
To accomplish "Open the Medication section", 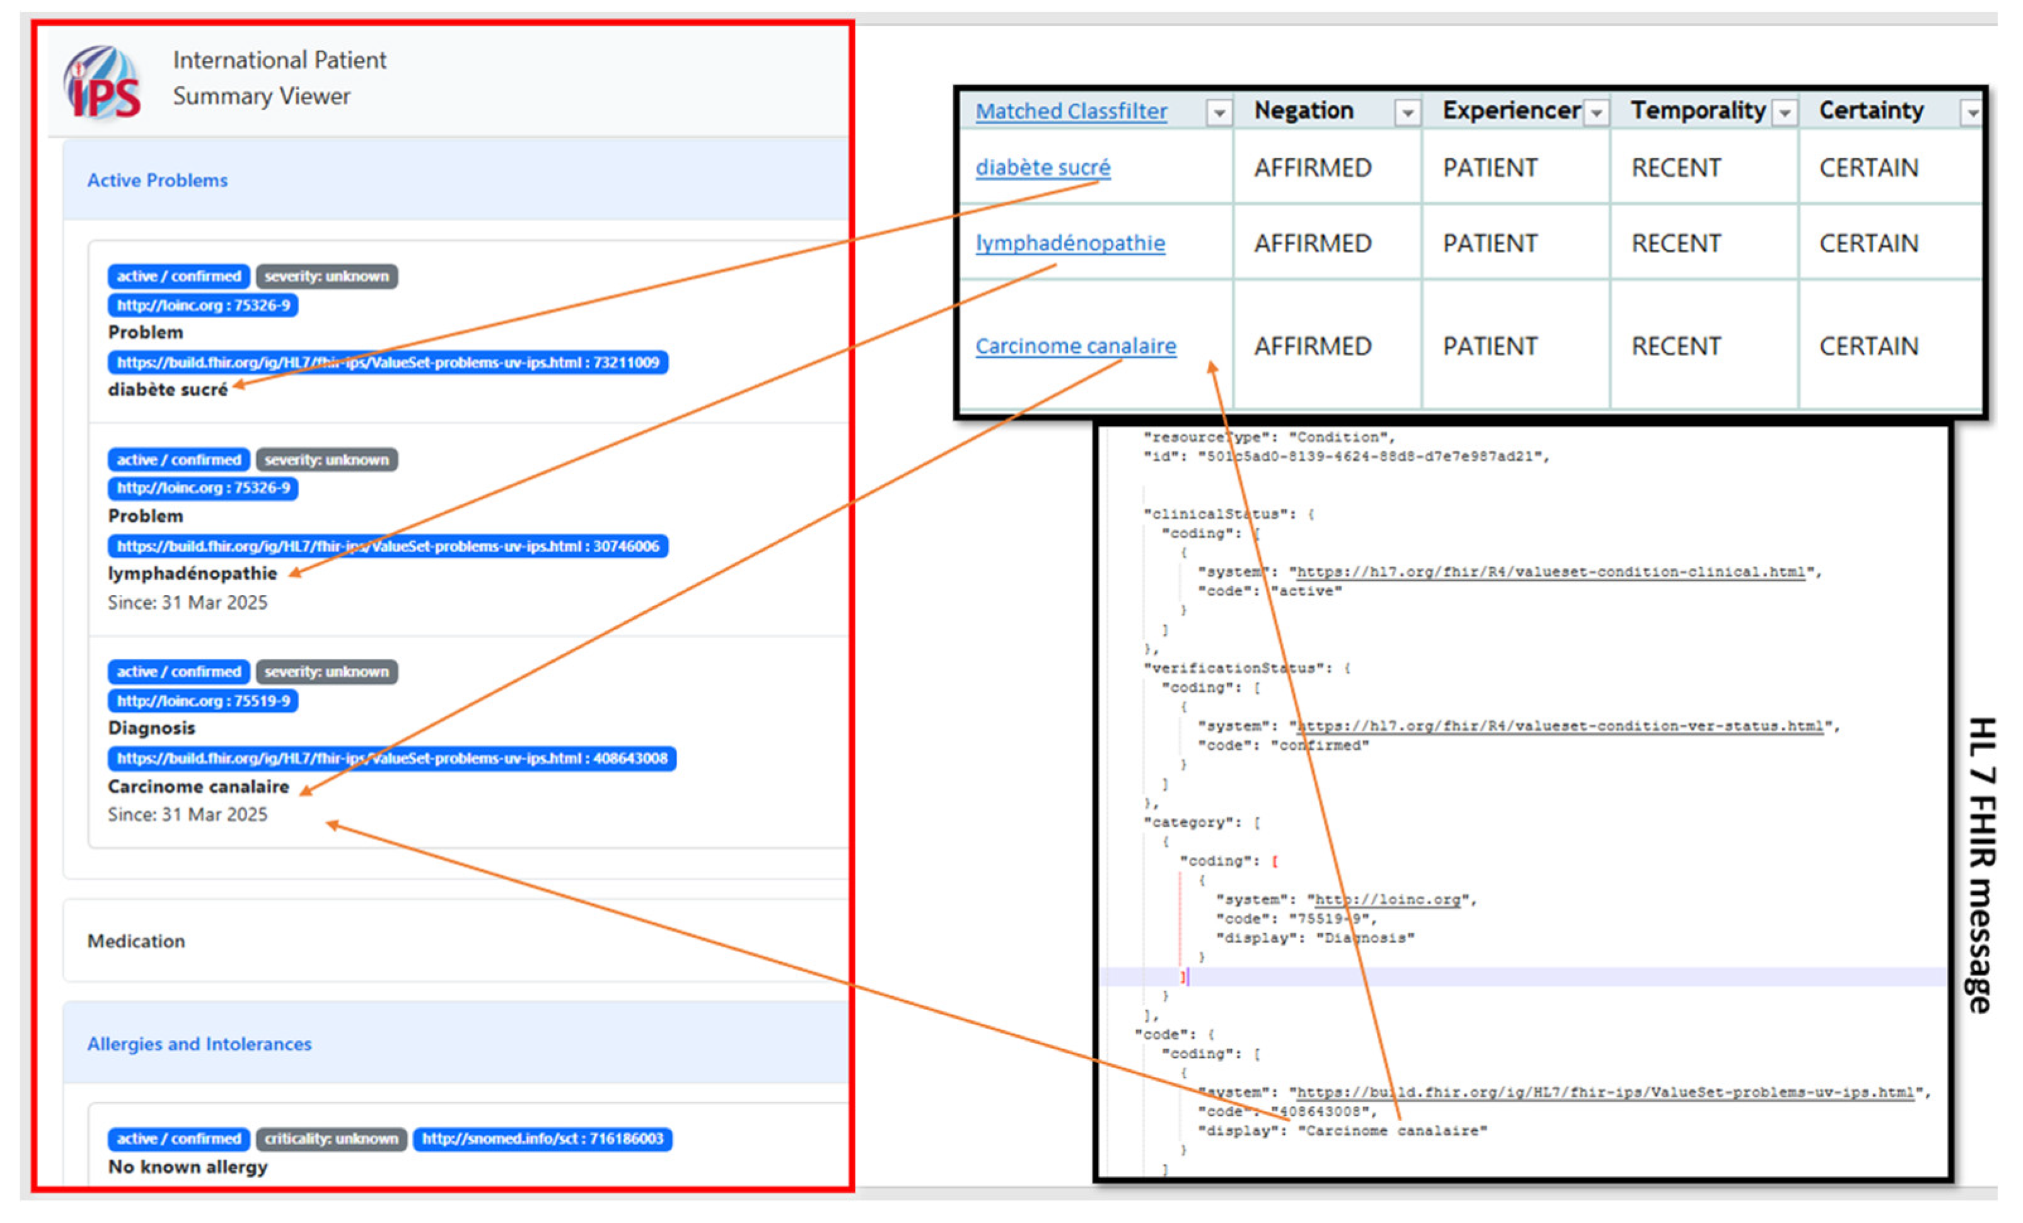I will 136,941.
